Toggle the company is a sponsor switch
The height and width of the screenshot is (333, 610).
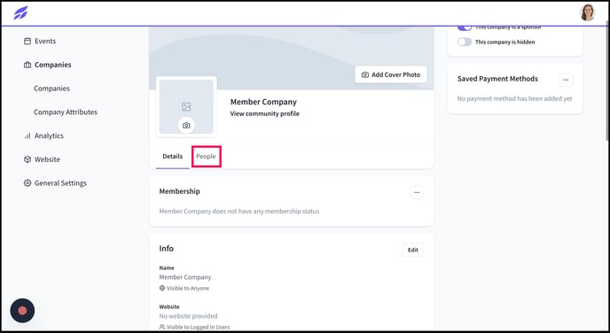coord(465,27)
